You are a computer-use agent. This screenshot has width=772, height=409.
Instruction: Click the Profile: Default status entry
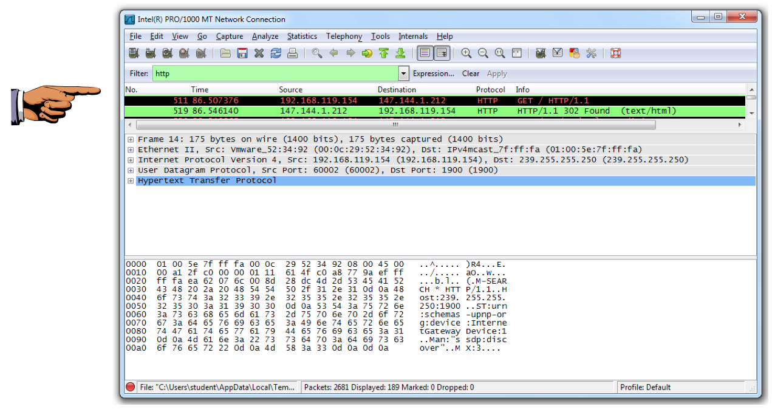644,387
